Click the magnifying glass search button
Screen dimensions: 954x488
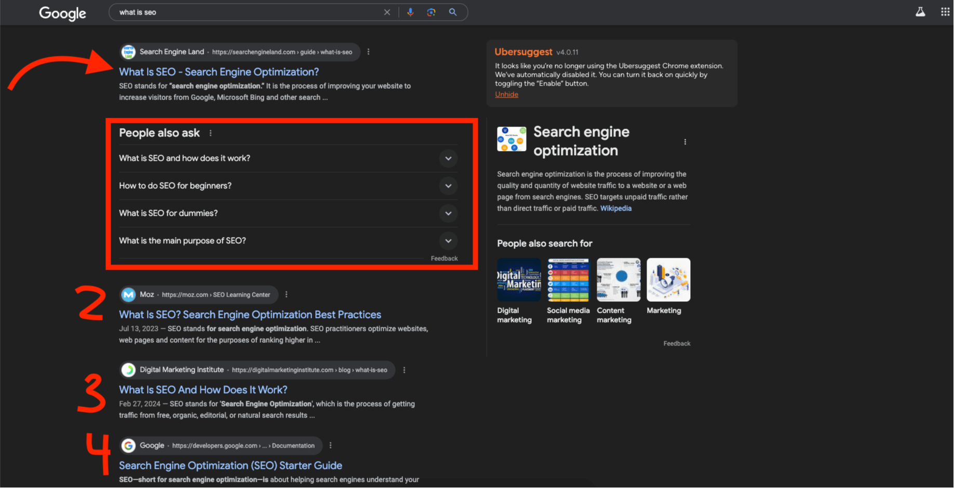(453, 12)
